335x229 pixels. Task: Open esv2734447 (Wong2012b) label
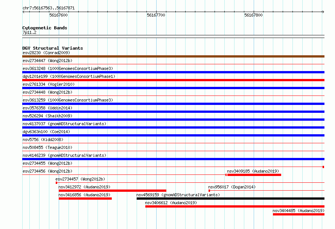pos(47,61)
